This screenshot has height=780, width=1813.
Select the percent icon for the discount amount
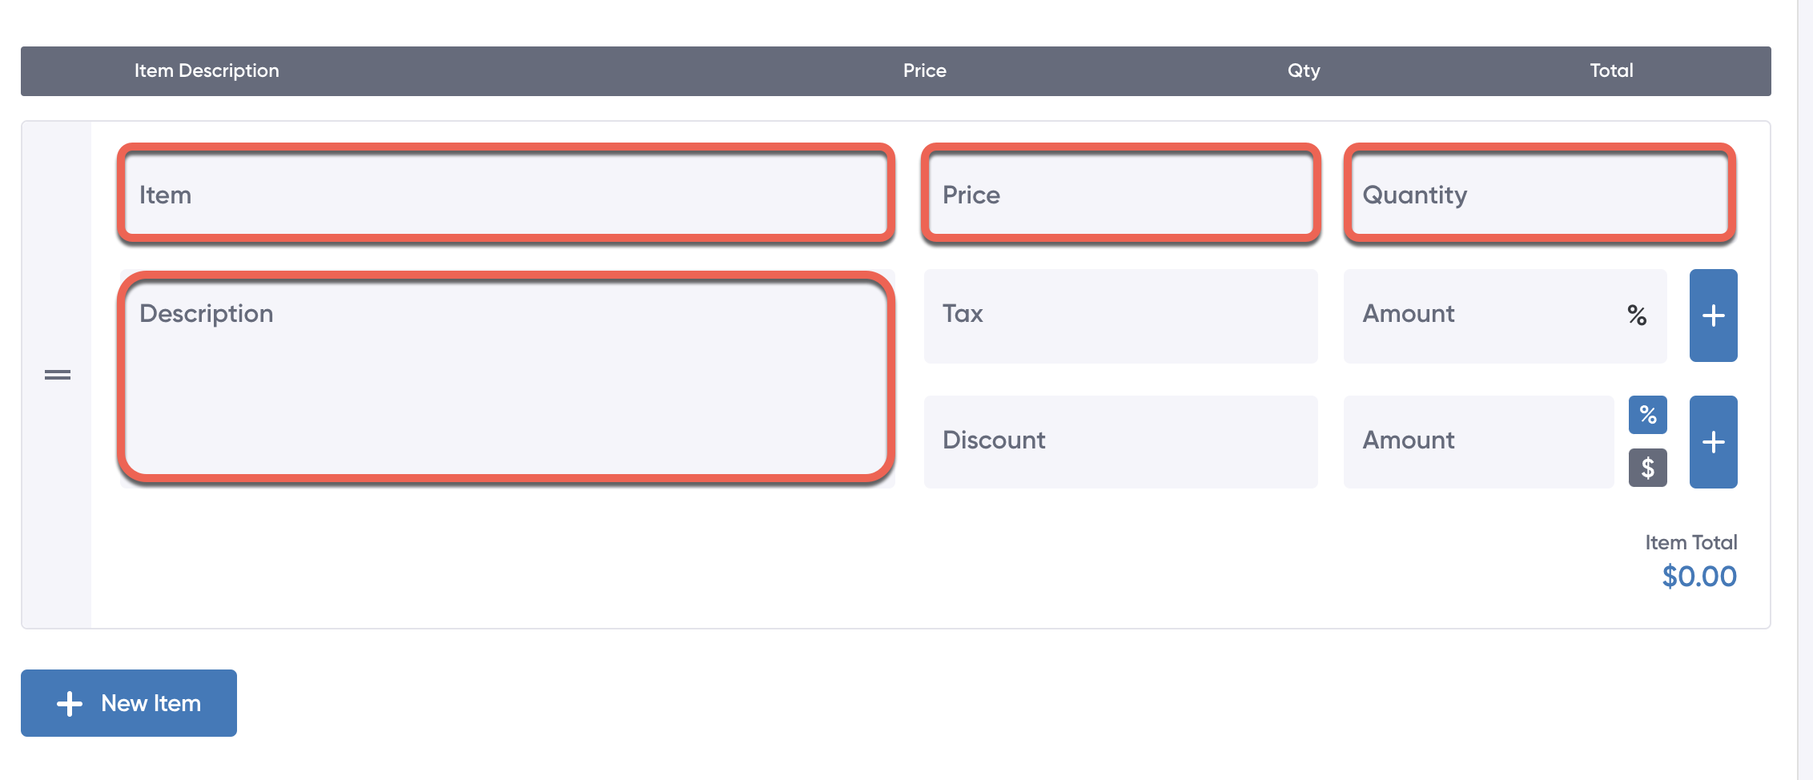[1646, 415]
